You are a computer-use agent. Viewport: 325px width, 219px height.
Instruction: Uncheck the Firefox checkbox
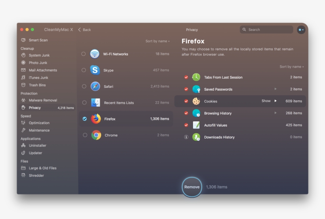(84, 119)
